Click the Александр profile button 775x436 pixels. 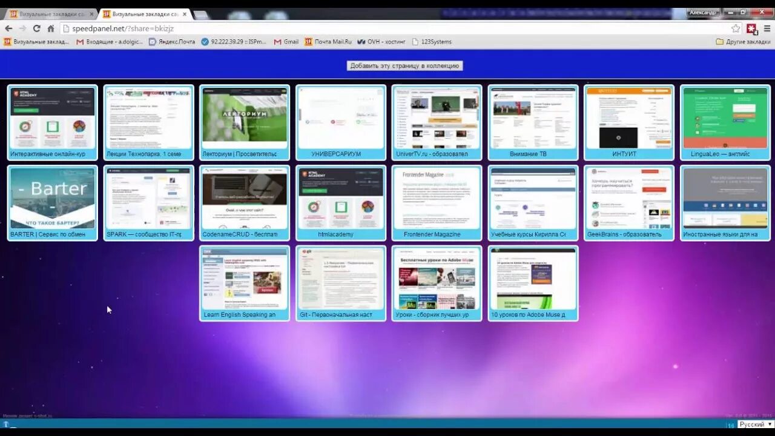(x=702, y=12)
